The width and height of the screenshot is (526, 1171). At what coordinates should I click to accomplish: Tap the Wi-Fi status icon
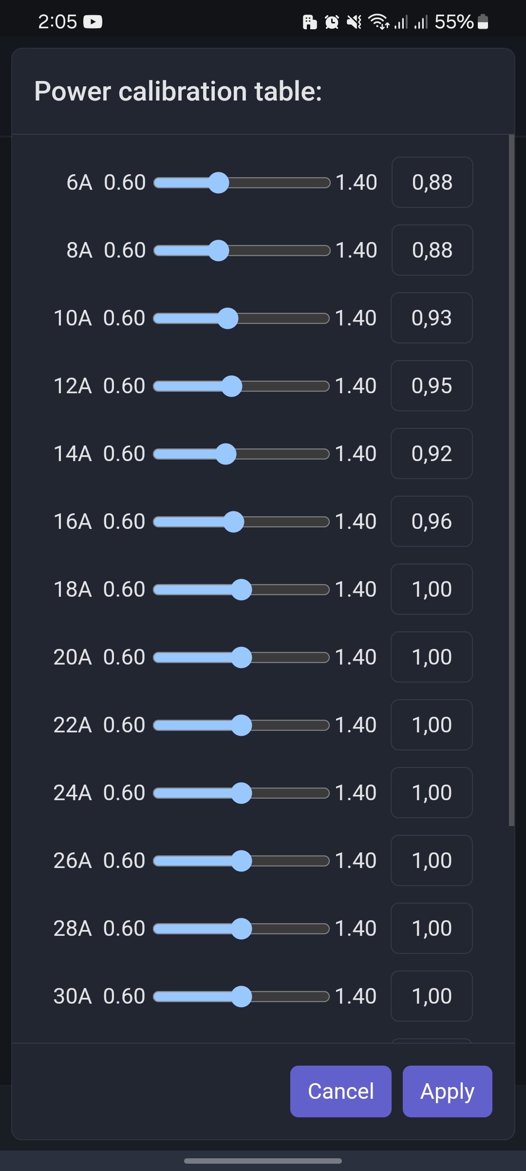coord(378,22)
